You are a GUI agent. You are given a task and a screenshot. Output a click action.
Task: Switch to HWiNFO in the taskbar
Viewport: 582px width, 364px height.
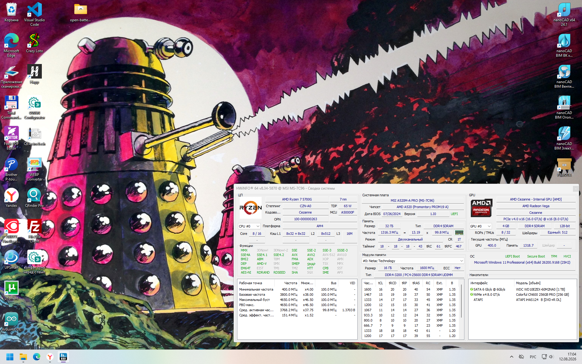click(x=63, y=357)
